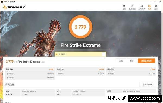163x103 pixels.
Task: Click graphics test 1 value 13.91 FPS
Action: tap(51, 74)
